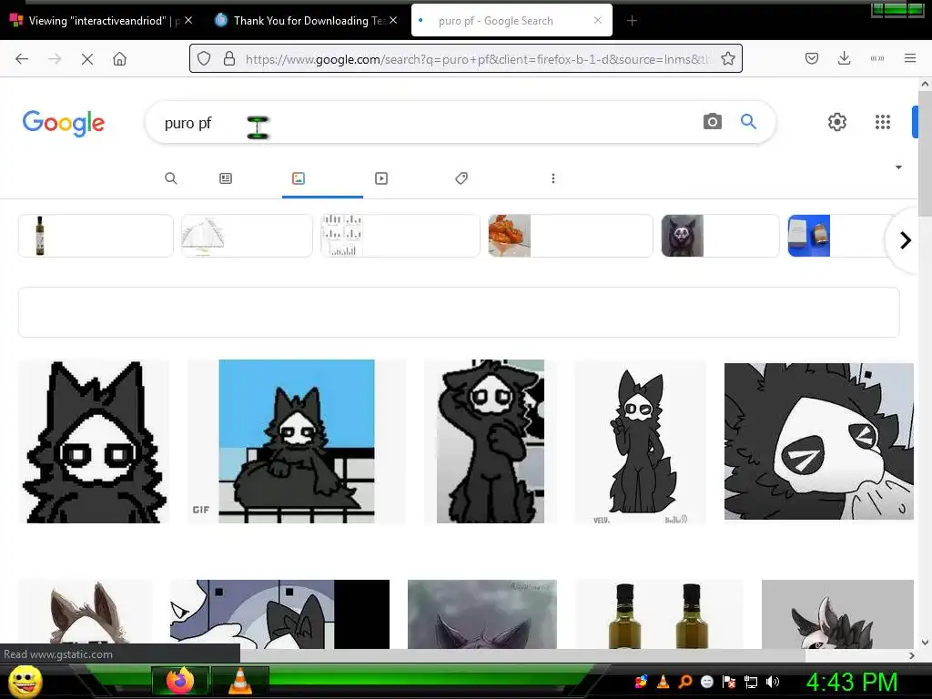Select the olive oil bottle suggestion chip
932x699 pixels.
pyautogui.click(x=96, y=236)
